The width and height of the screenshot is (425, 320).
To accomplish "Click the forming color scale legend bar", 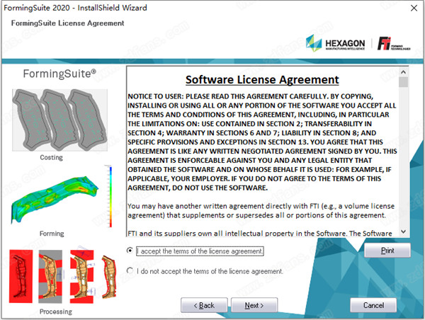I will point(110,196).
